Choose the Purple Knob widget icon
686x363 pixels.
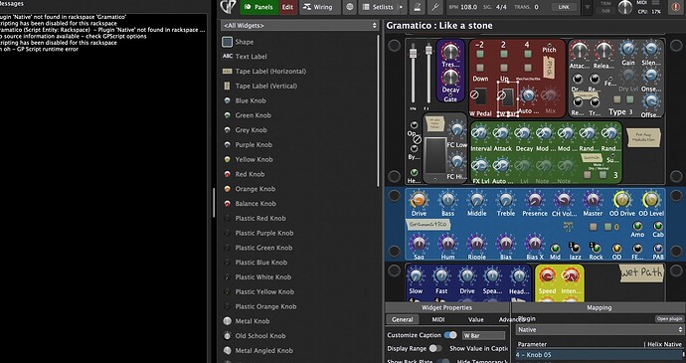click(x=227, y=144)
